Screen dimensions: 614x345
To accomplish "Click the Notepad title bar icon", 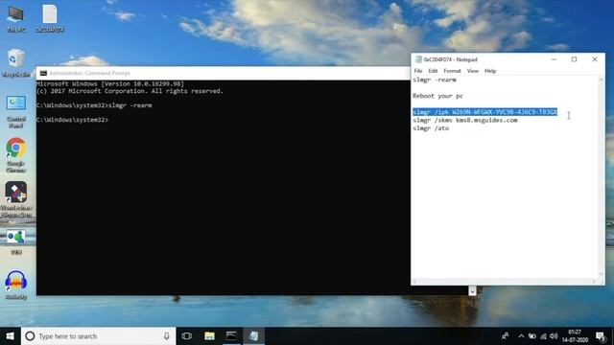I will coord(418,59).
